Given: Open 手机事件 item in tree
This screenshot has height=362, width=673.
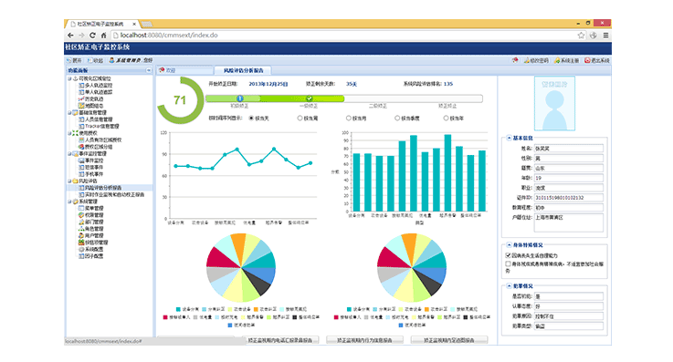Looking at the screenshot, I should [x=91, y=174].
